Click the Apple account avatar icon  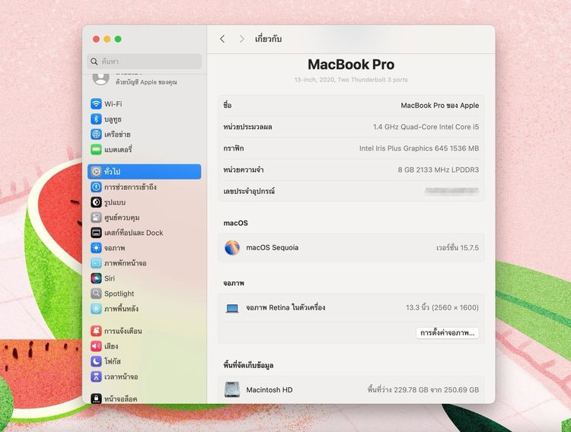[100, 79]
